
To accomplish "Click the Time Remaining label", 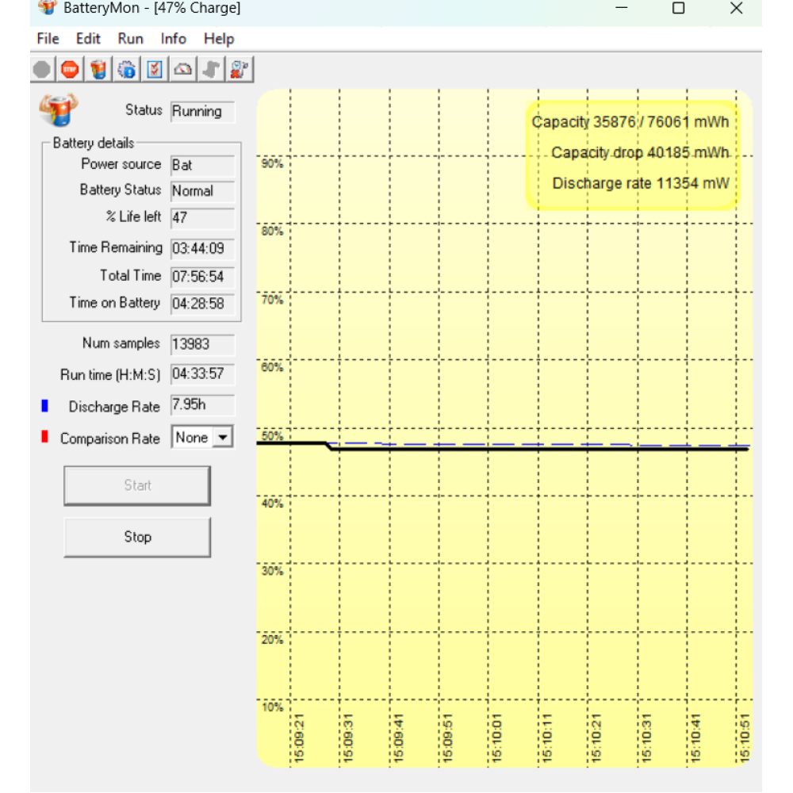I will 116,247.
